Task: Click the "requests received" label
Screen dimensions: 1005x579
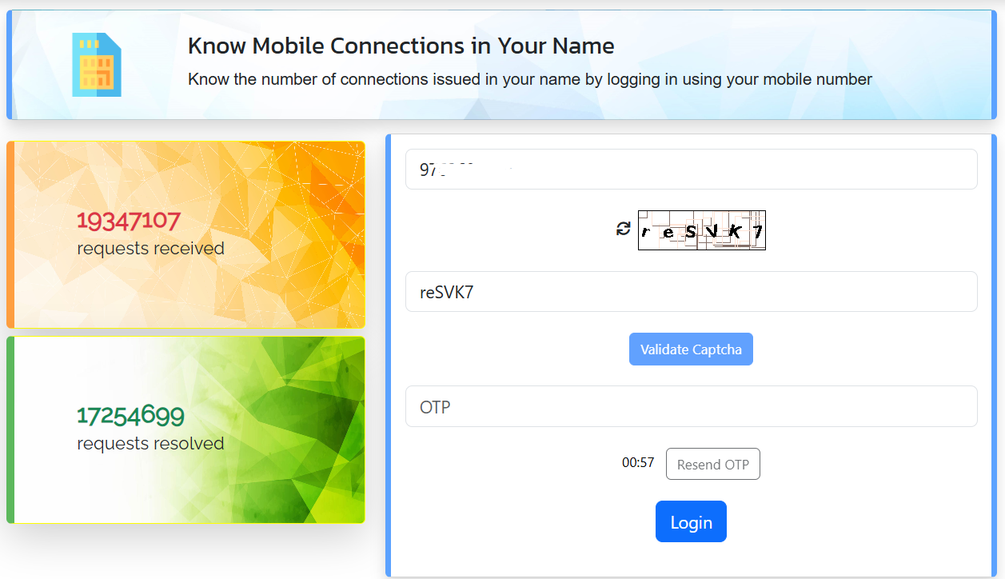Action: pos(150,249)
